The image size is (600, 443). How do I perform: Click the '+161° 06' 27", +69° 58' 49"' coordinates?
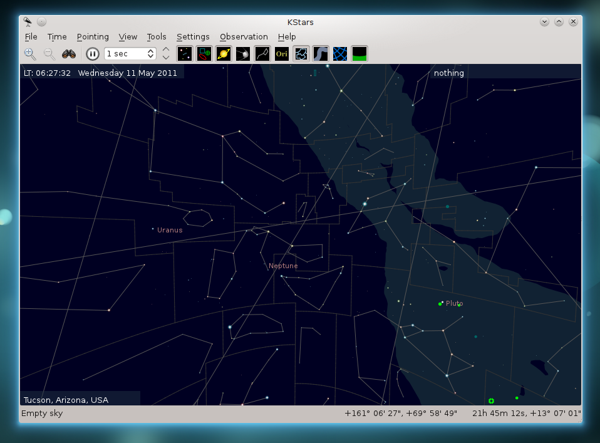[x=401, y=413]
